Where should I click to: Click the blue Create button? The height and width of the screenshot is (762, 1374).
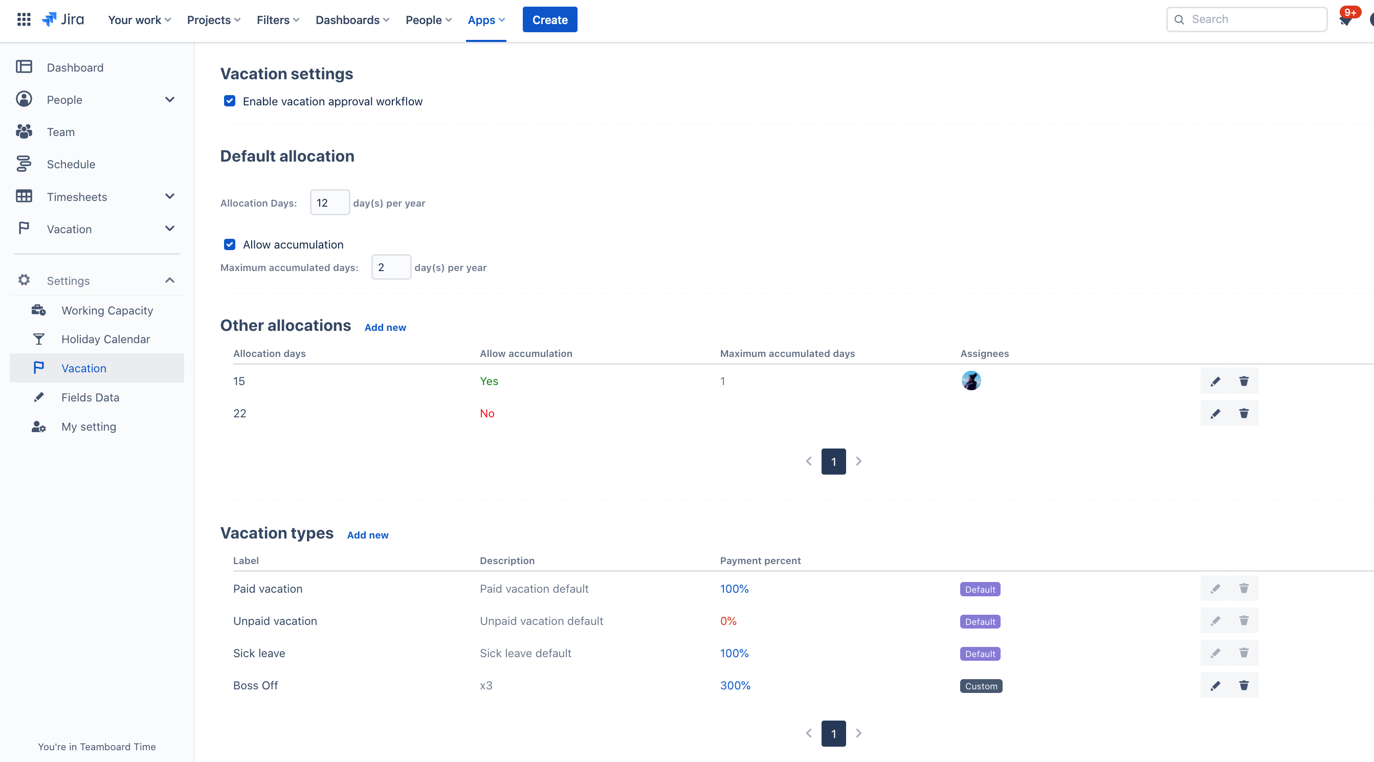[549, 20]
